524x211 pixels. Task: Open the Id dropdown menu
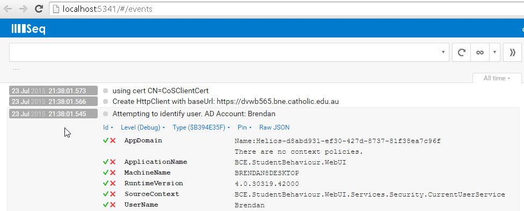click(108, 127)
